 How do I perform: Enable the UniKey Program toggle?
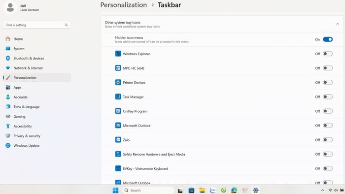pos(328,111)
